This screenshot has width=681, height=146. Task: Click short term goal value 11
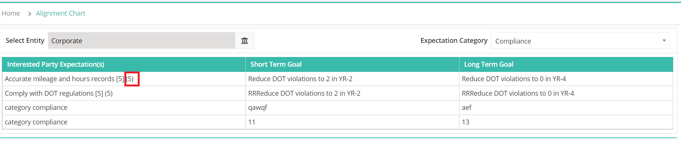[252, 122]
